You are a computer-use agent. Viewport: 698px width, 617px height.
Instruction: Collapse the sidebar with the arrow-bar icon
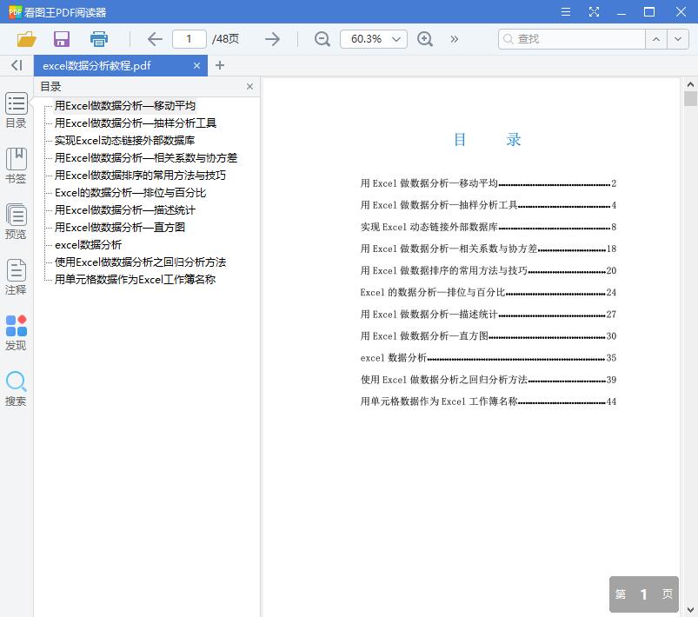point(17,65)
